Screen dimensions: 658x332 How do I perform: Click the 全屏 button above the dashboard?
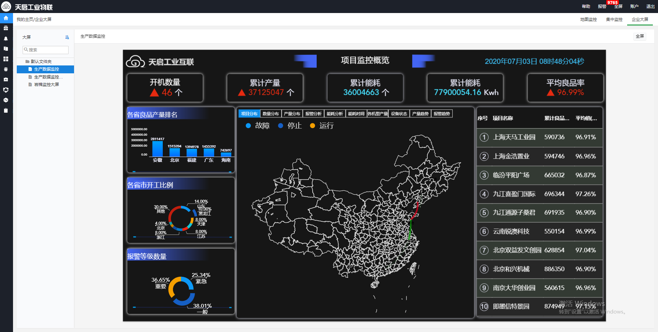click(639, 36)
